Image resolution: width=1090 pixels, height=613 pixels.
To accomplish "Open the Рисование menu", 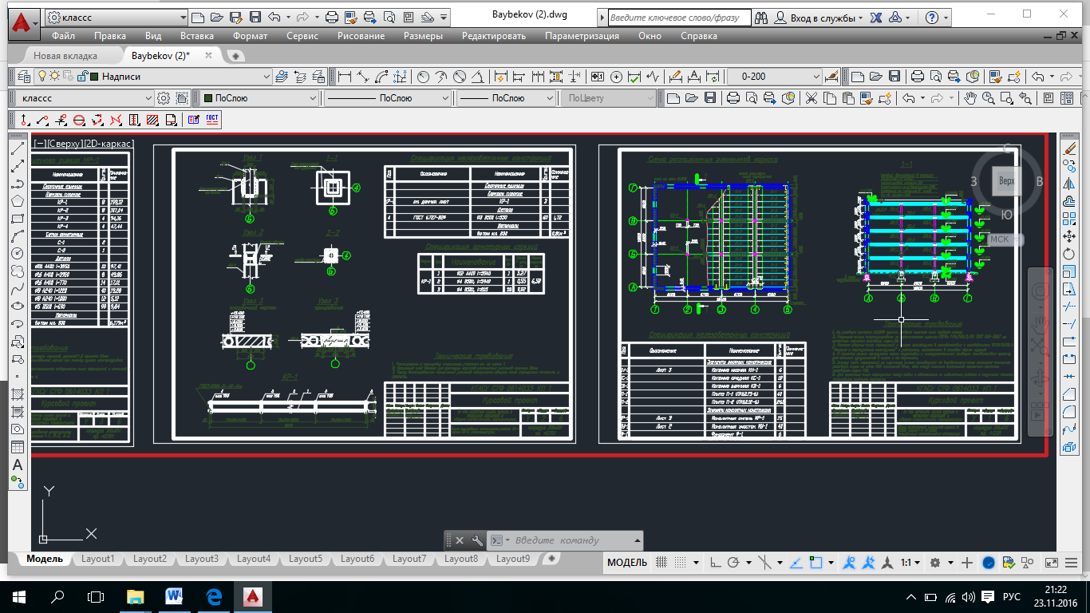I will point(361,36).
